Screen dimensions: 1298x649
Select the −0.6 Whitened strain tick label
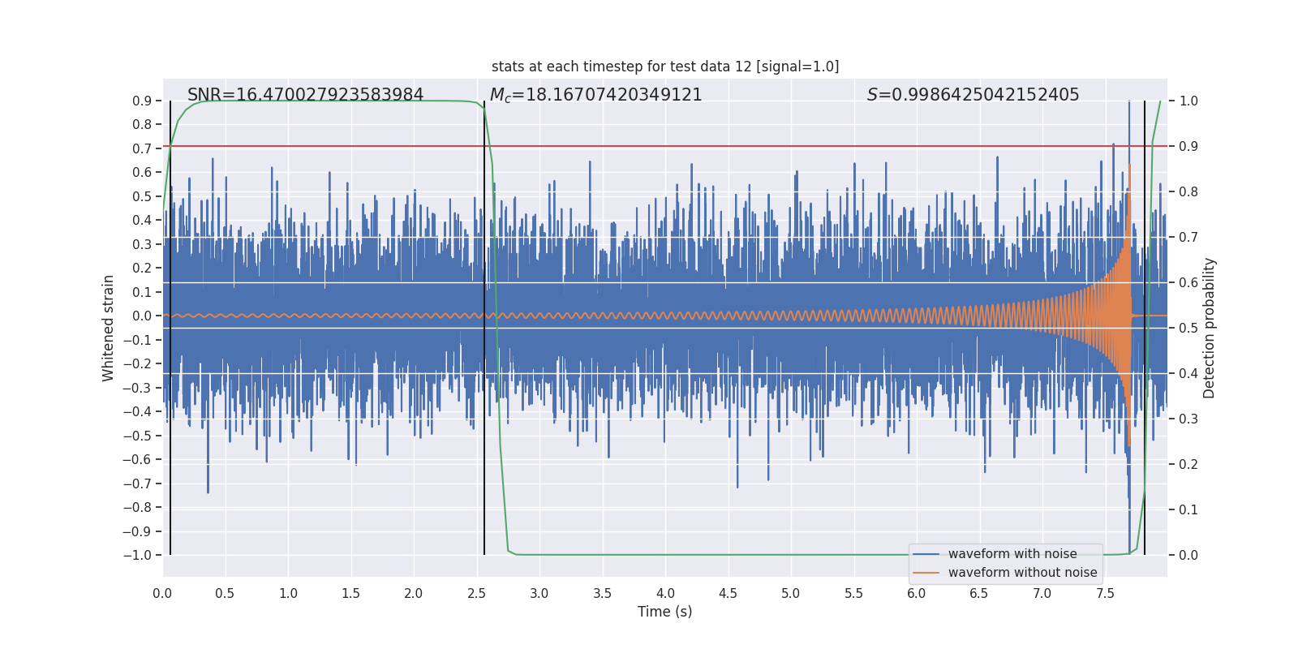137,459
